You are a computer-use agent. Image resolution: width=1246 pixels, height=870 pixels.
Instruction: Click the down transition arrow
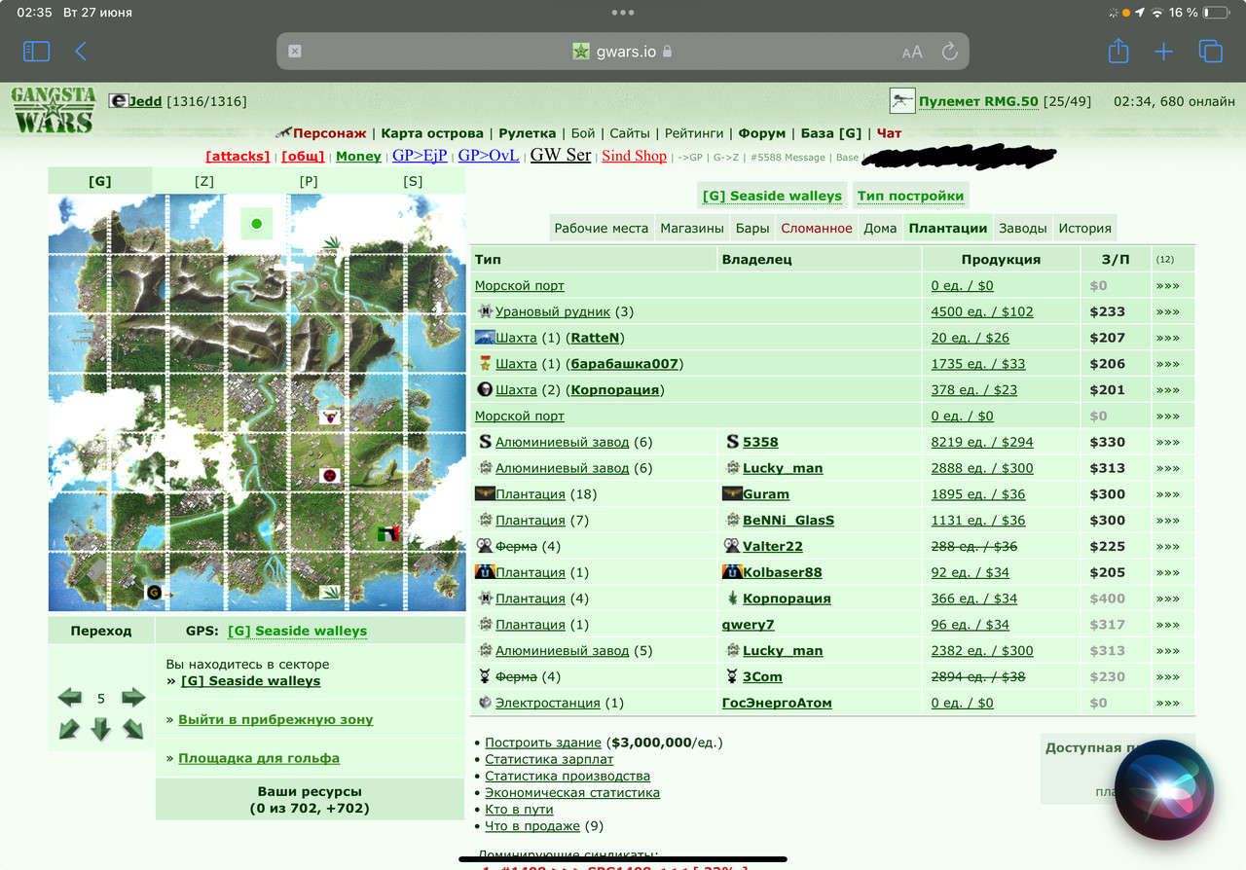[101, 729]
